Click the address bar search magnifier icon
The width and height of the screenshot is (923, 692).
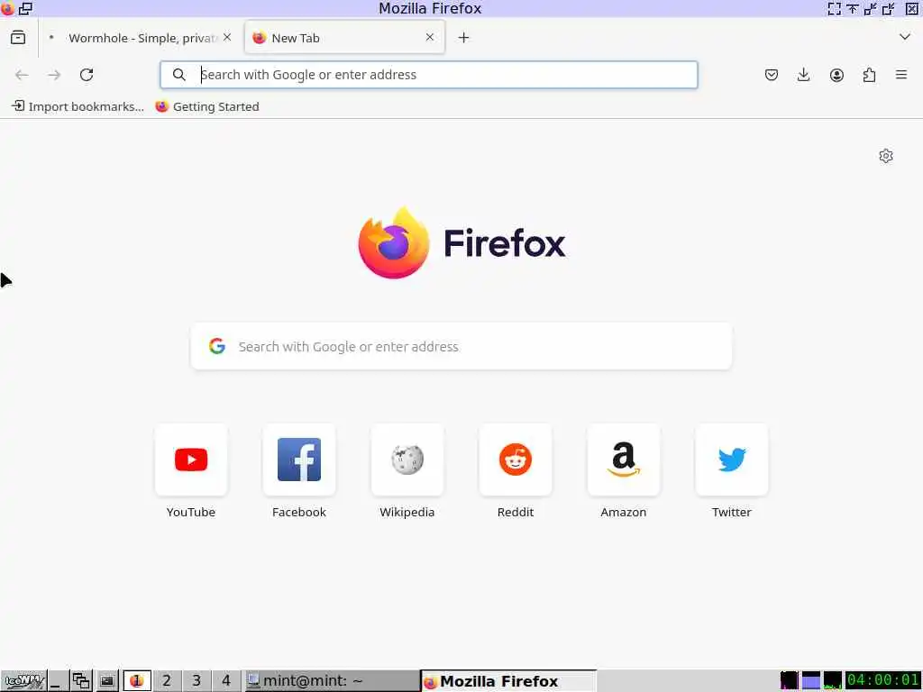(x=179, y=75)
